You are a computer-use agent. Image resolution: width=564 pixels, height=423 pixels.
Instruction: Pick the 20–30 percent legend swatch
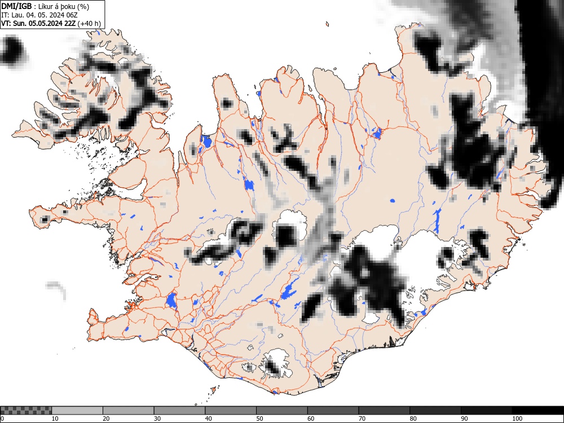click(x=129, y=411)
